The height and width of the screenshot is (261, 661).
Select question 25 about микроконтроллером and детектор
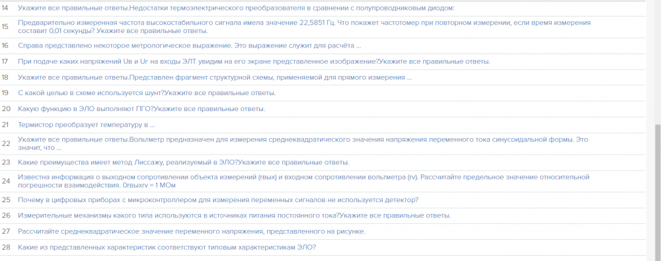(218, 200)
